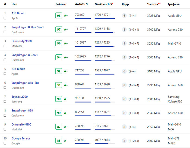Click the 85 rating badge for Google Tensor
This screenshot has width=190, height=148.
59,141
